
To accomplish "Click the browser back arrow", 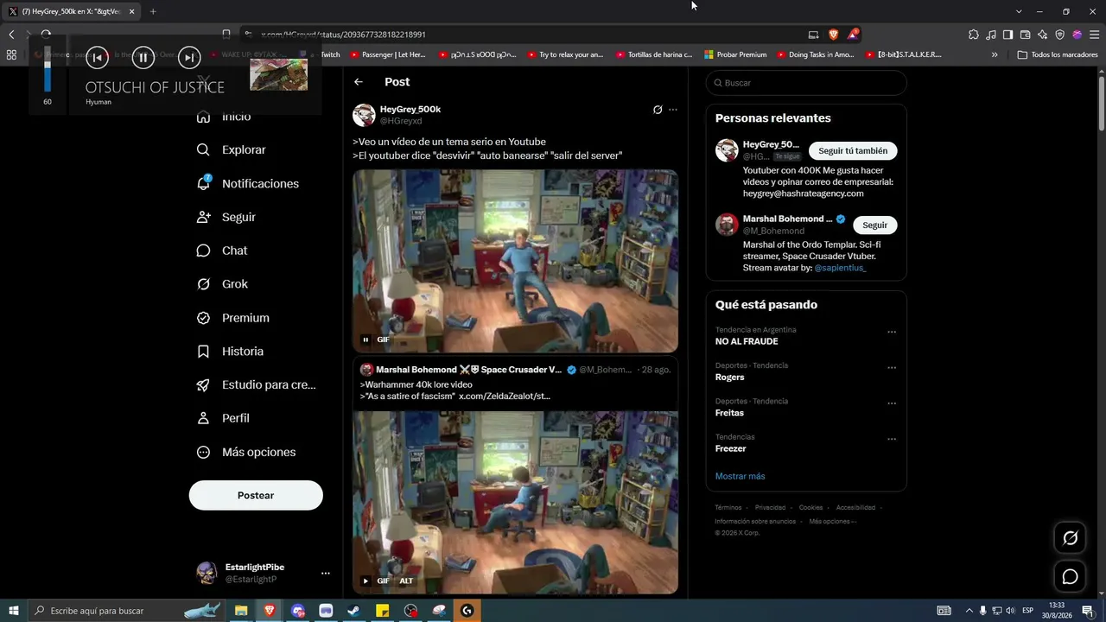I will (x=11, y=35).
